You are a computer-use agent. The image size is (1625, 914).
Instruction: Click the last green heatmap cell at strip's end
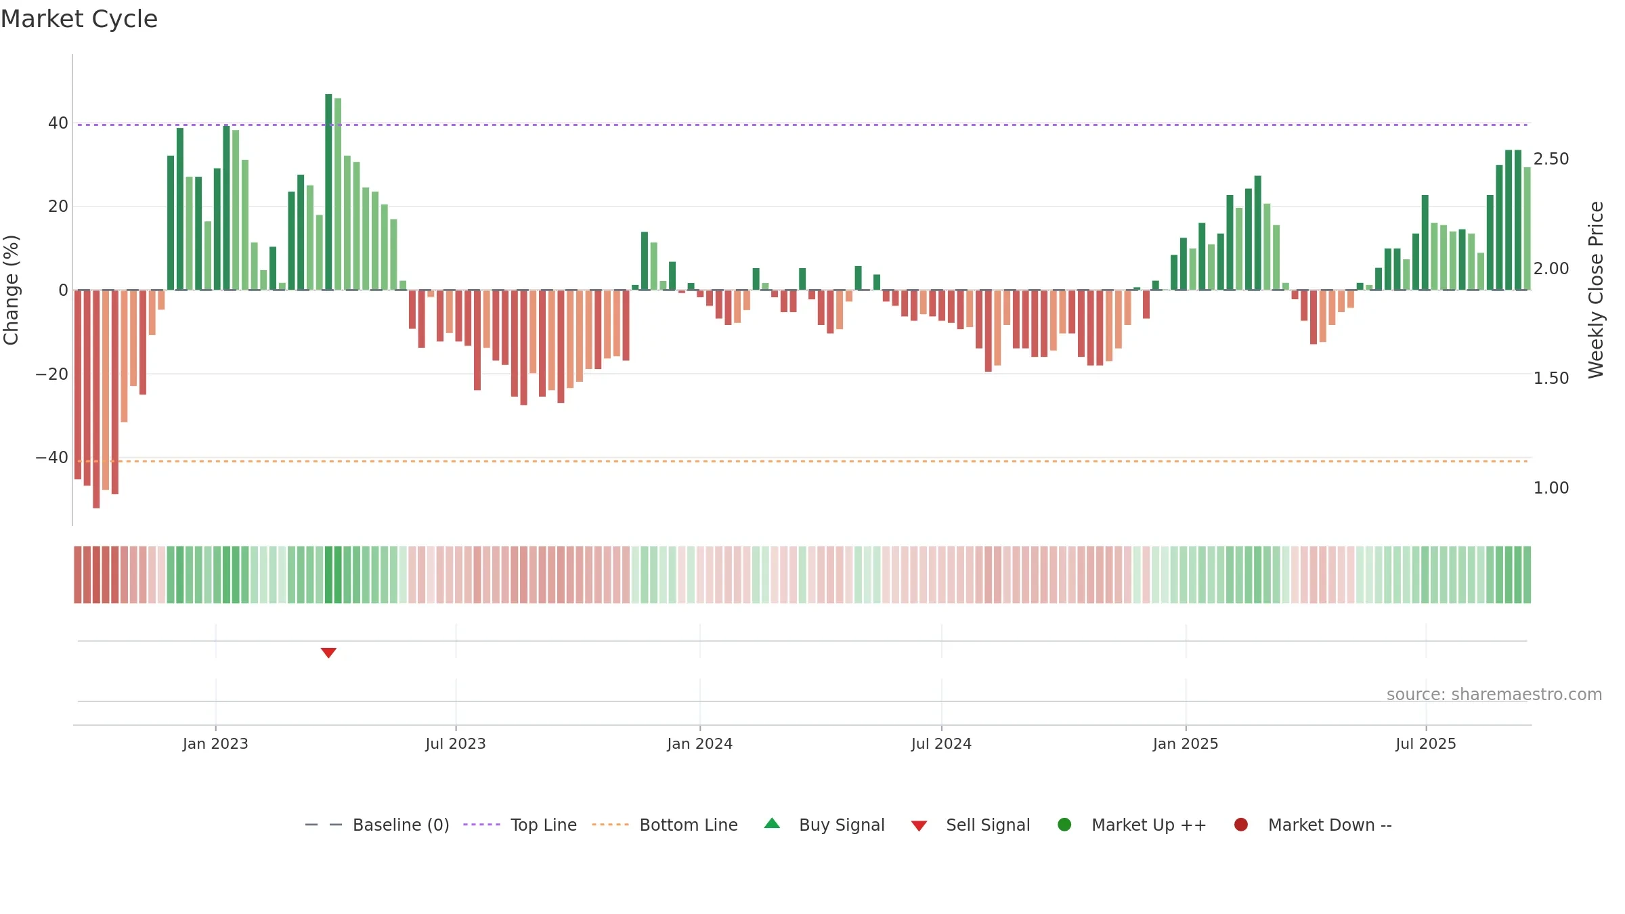[1527, 575]
